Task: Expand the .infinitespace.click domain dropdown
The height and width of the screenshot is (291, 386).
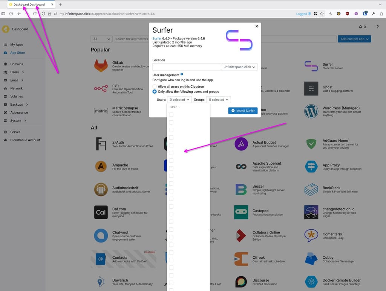Action: (x=239, y=67)
